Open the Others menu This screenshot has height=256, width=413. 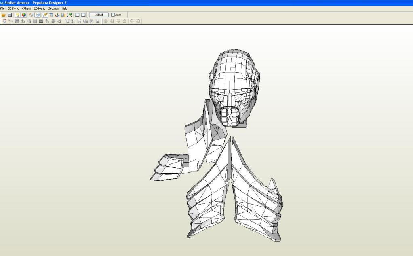pos(26,8)
